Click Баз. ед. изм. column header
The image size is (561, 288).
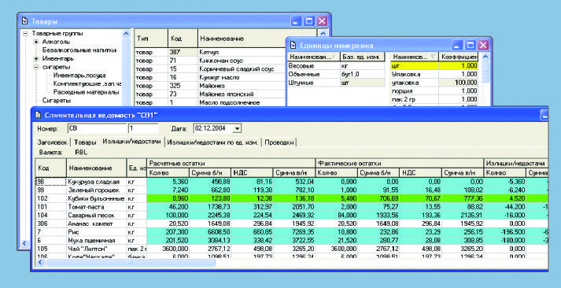tap(362, 57)
